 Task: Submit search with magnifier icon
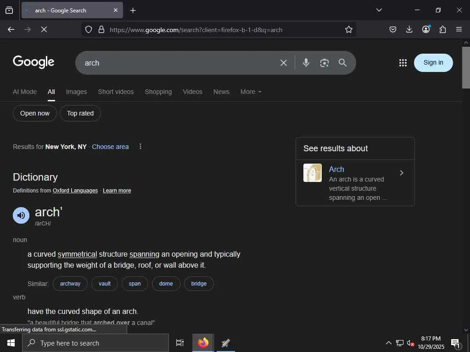(x=342, y=62)
